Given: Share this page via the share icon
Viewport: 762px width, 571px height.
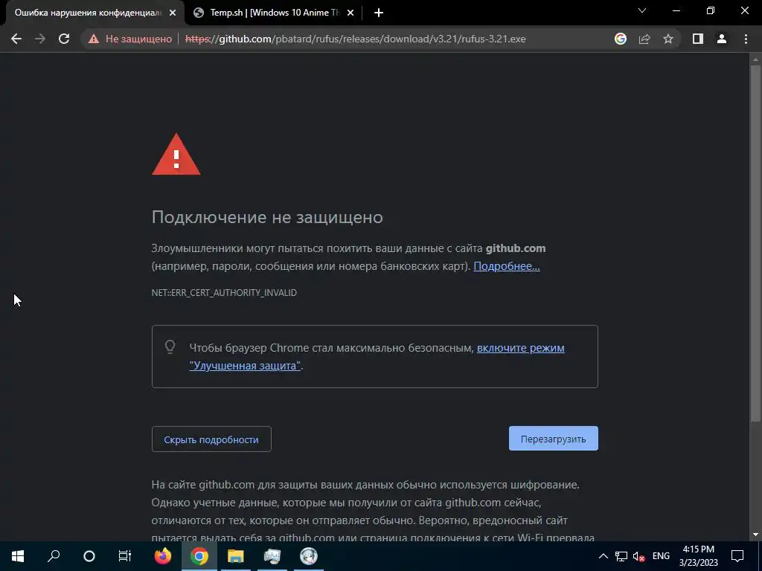Looking at the screenshot, I should point(644,39).
